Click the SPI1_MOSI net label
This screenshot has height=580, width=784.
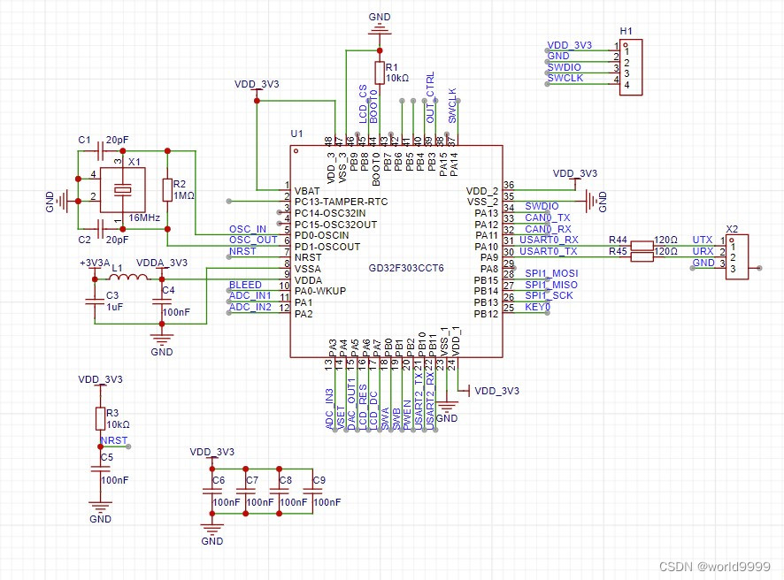click(551, 274)
